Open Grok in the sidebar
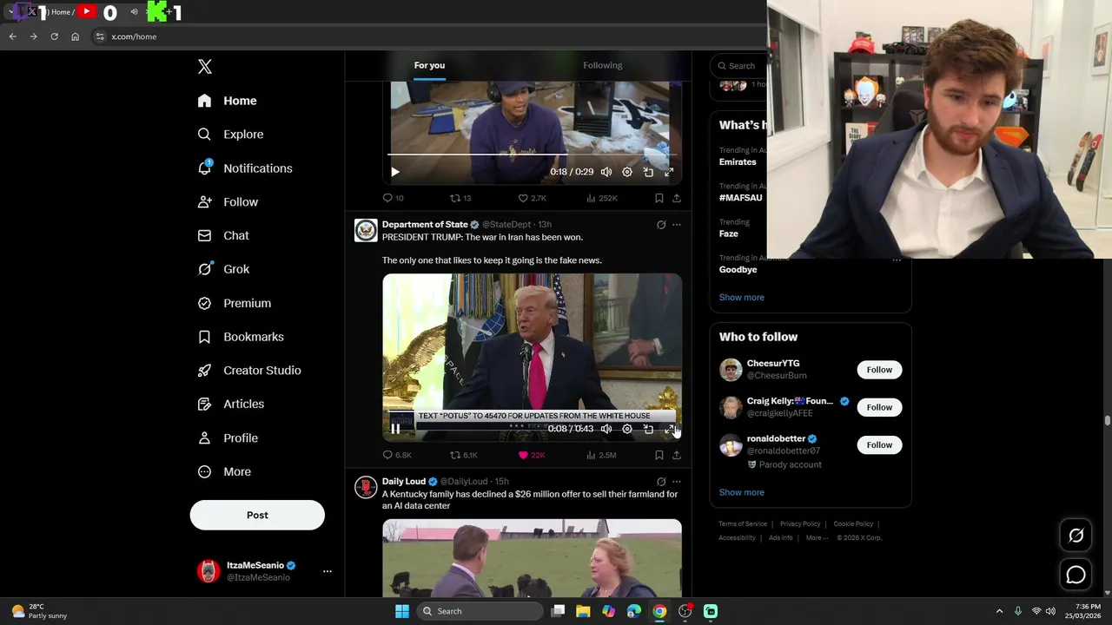Screen dimensions: 1112x625 pos(223,269)
